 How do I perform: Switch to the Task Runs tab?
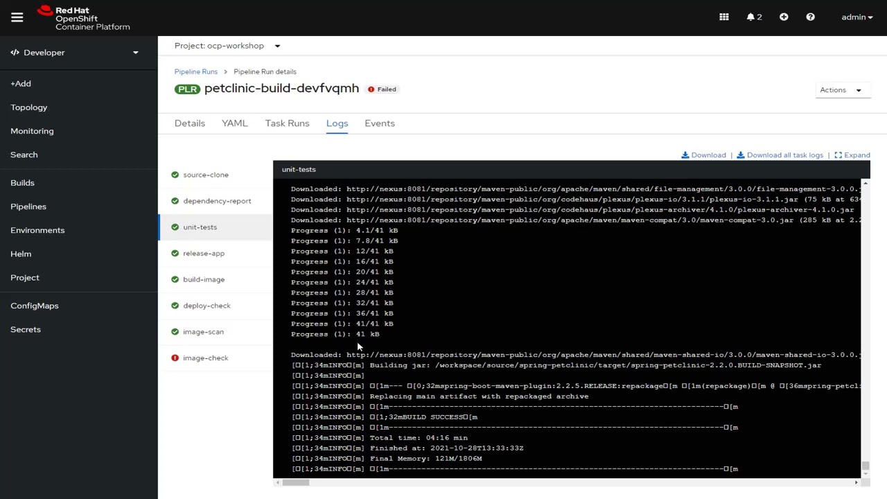click(287, 123)
